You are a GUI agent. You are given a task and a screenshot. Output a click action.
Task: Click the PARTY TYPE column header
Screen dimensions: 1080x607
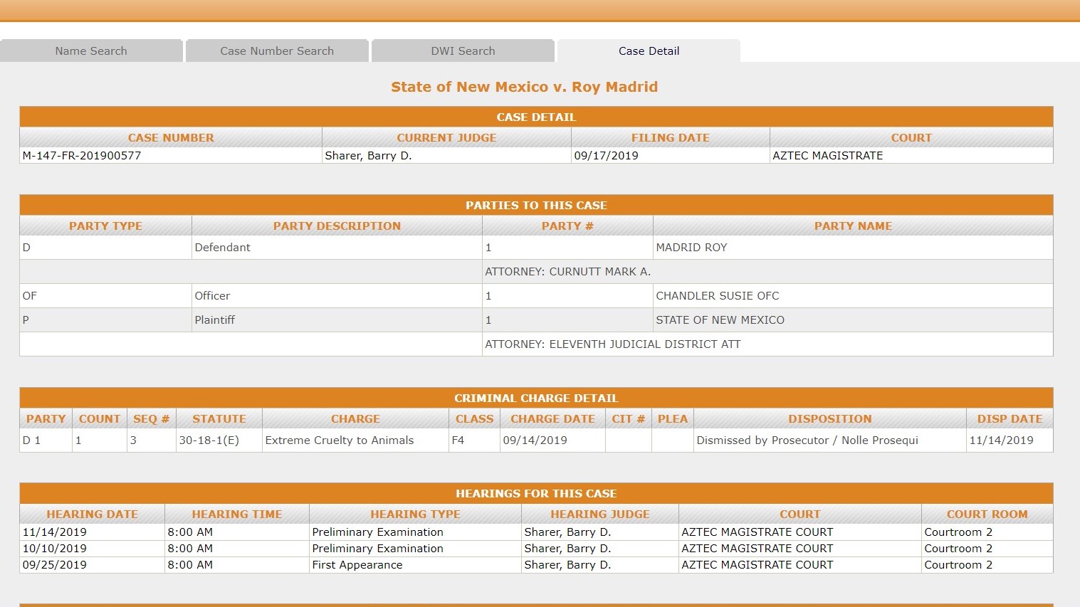pos(105,226)
